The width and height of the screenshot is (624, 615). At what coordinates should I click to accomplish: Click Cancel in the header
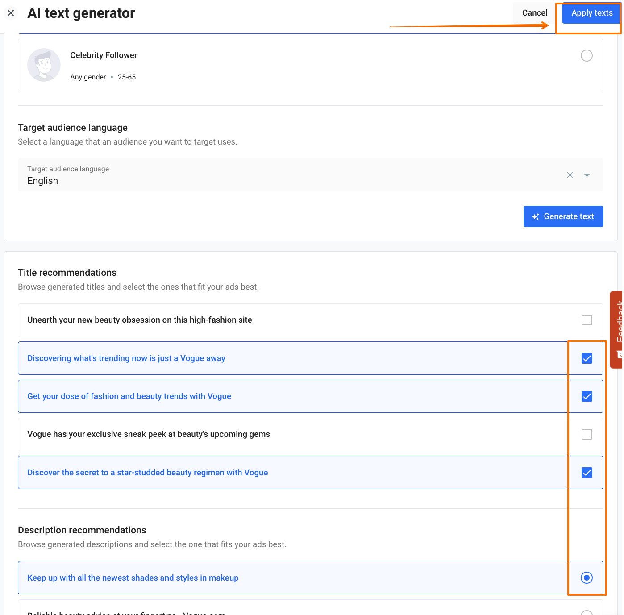[x=534, y=13]
